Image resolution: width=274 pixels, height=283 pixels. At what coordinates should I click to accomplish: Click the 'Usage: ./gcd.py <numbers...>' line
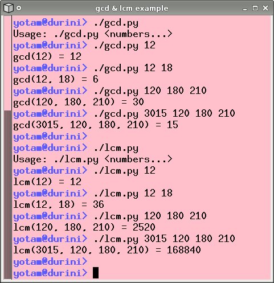(x=93, y=34)
